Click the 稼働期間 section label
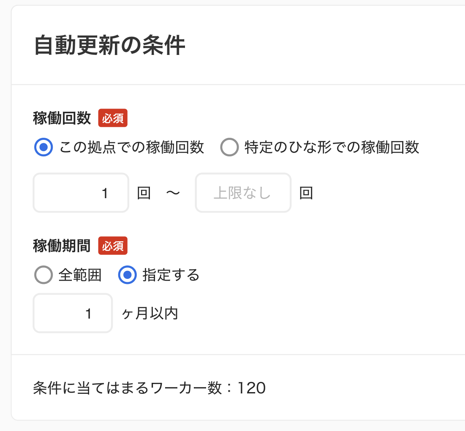 (62, 246)
